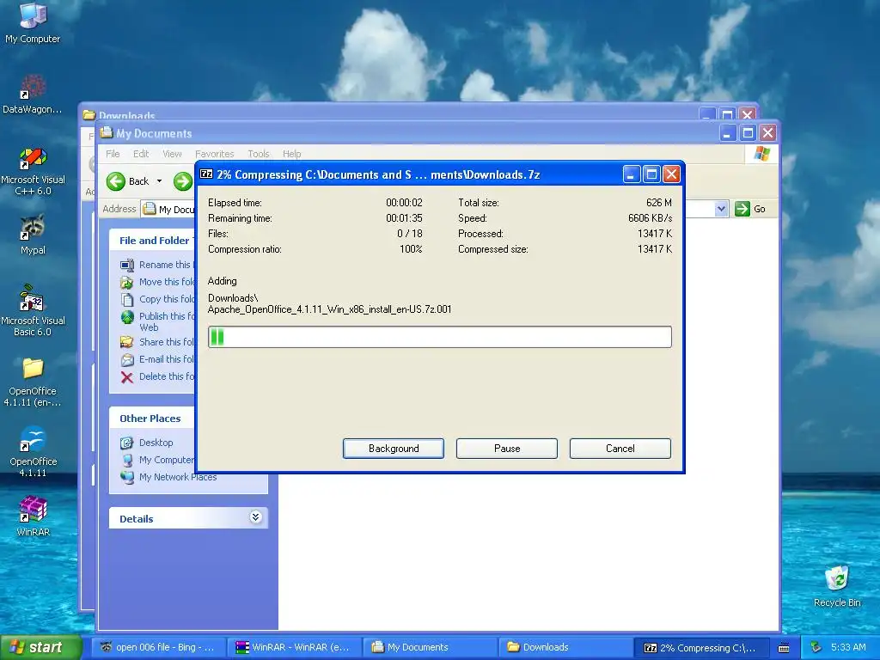Click Desktop icon under Other Places
The width and height of the screenshot is (880, 660).
tap(127, 443)
